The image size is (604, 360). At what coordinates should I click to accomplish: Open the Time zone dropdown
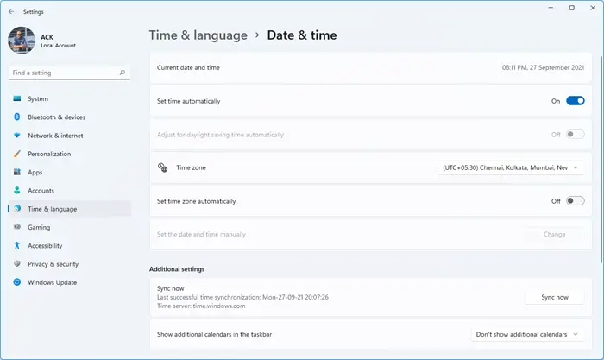pos(511,167)
